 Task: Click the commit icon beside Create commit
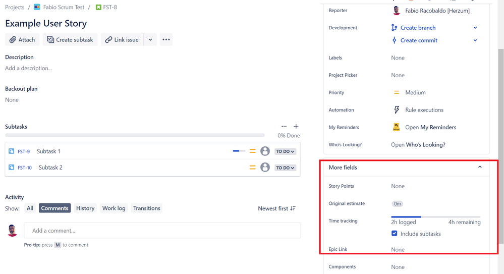394,40
